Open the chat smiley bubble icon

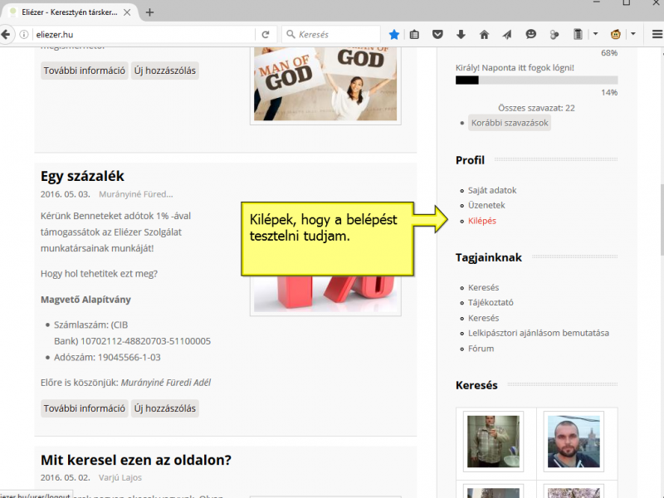pos(530,34)
